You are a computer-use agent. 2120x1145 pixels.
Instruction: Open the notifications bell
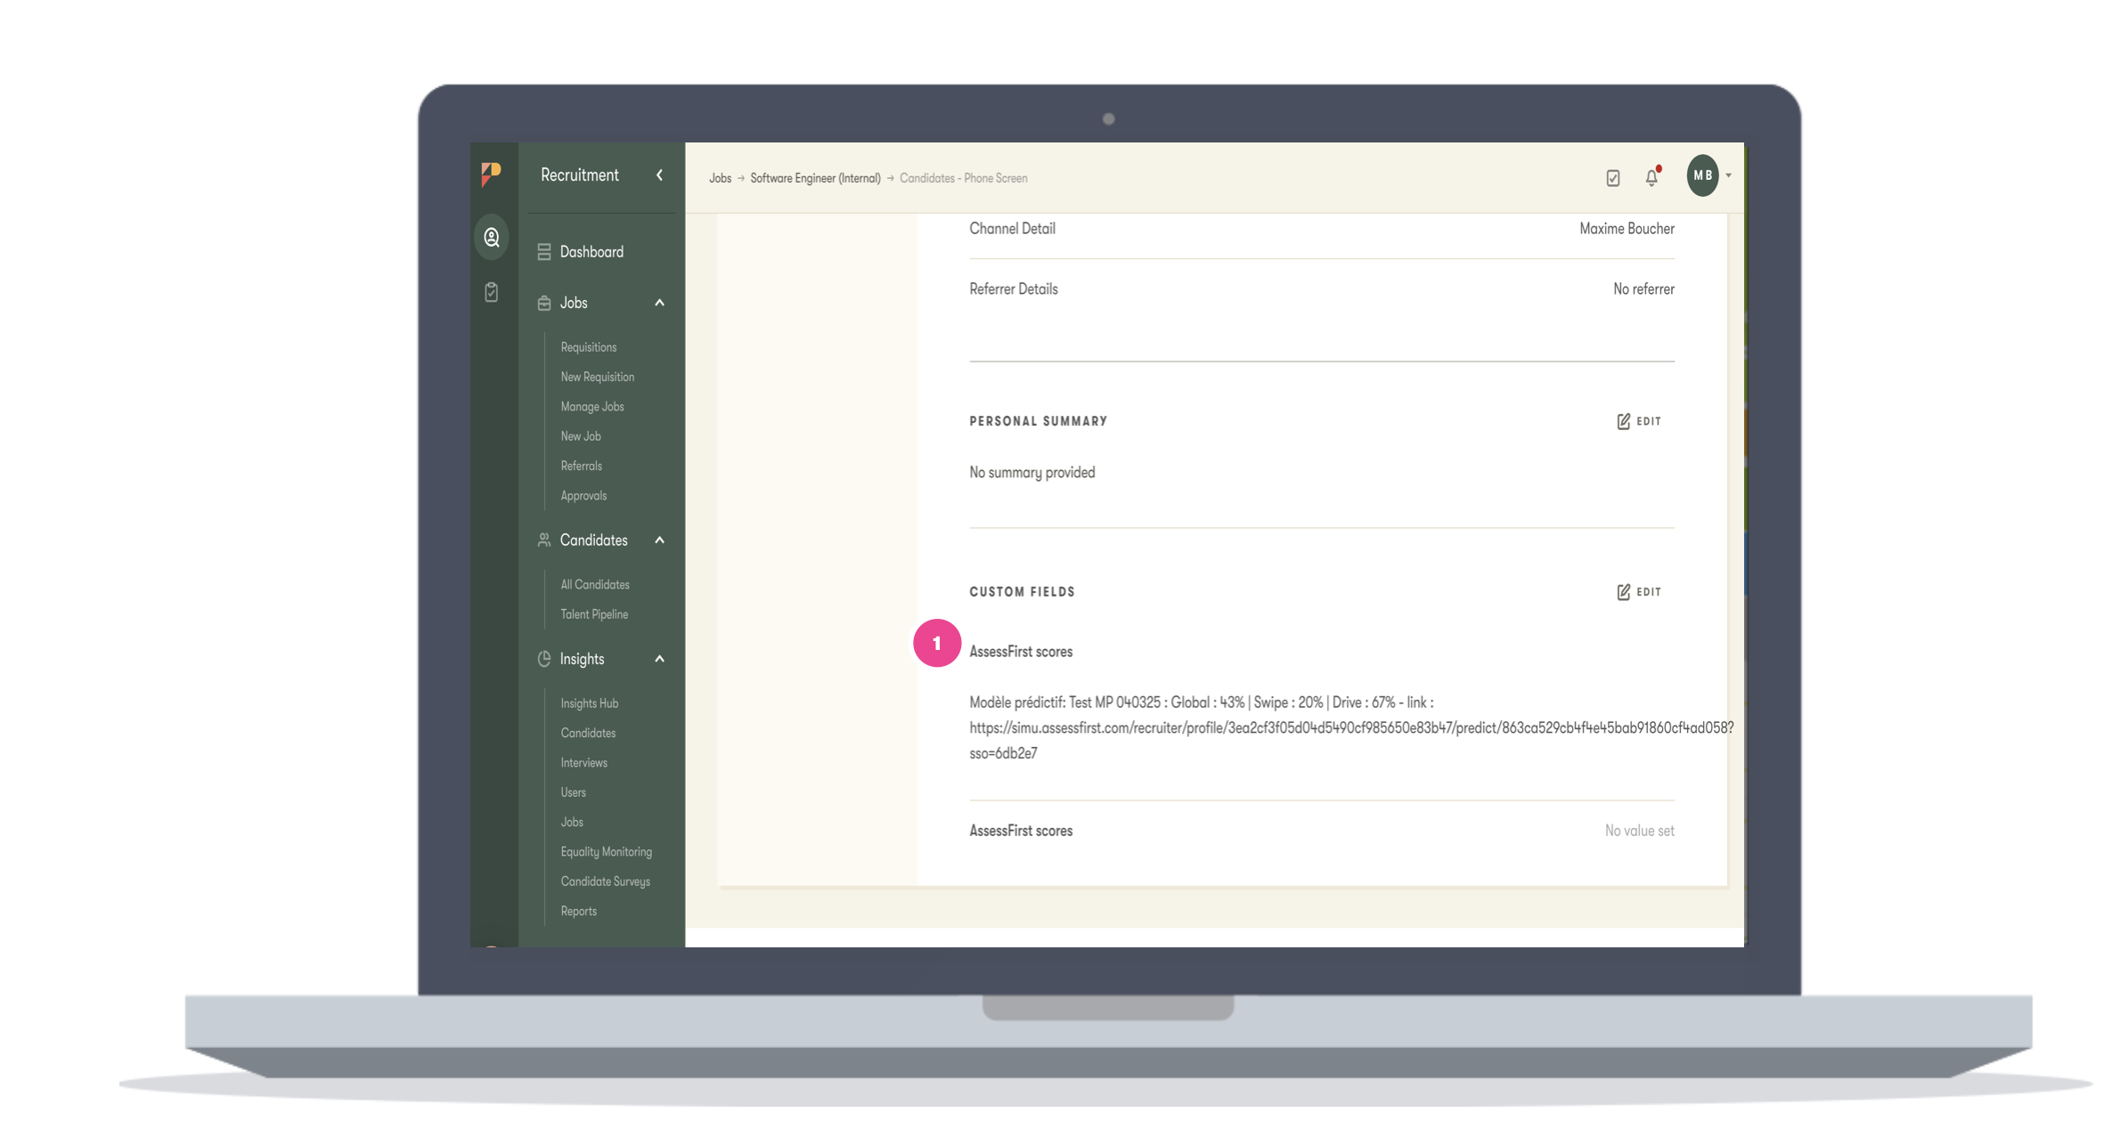pyautogui.click(x=1651, y=177)
